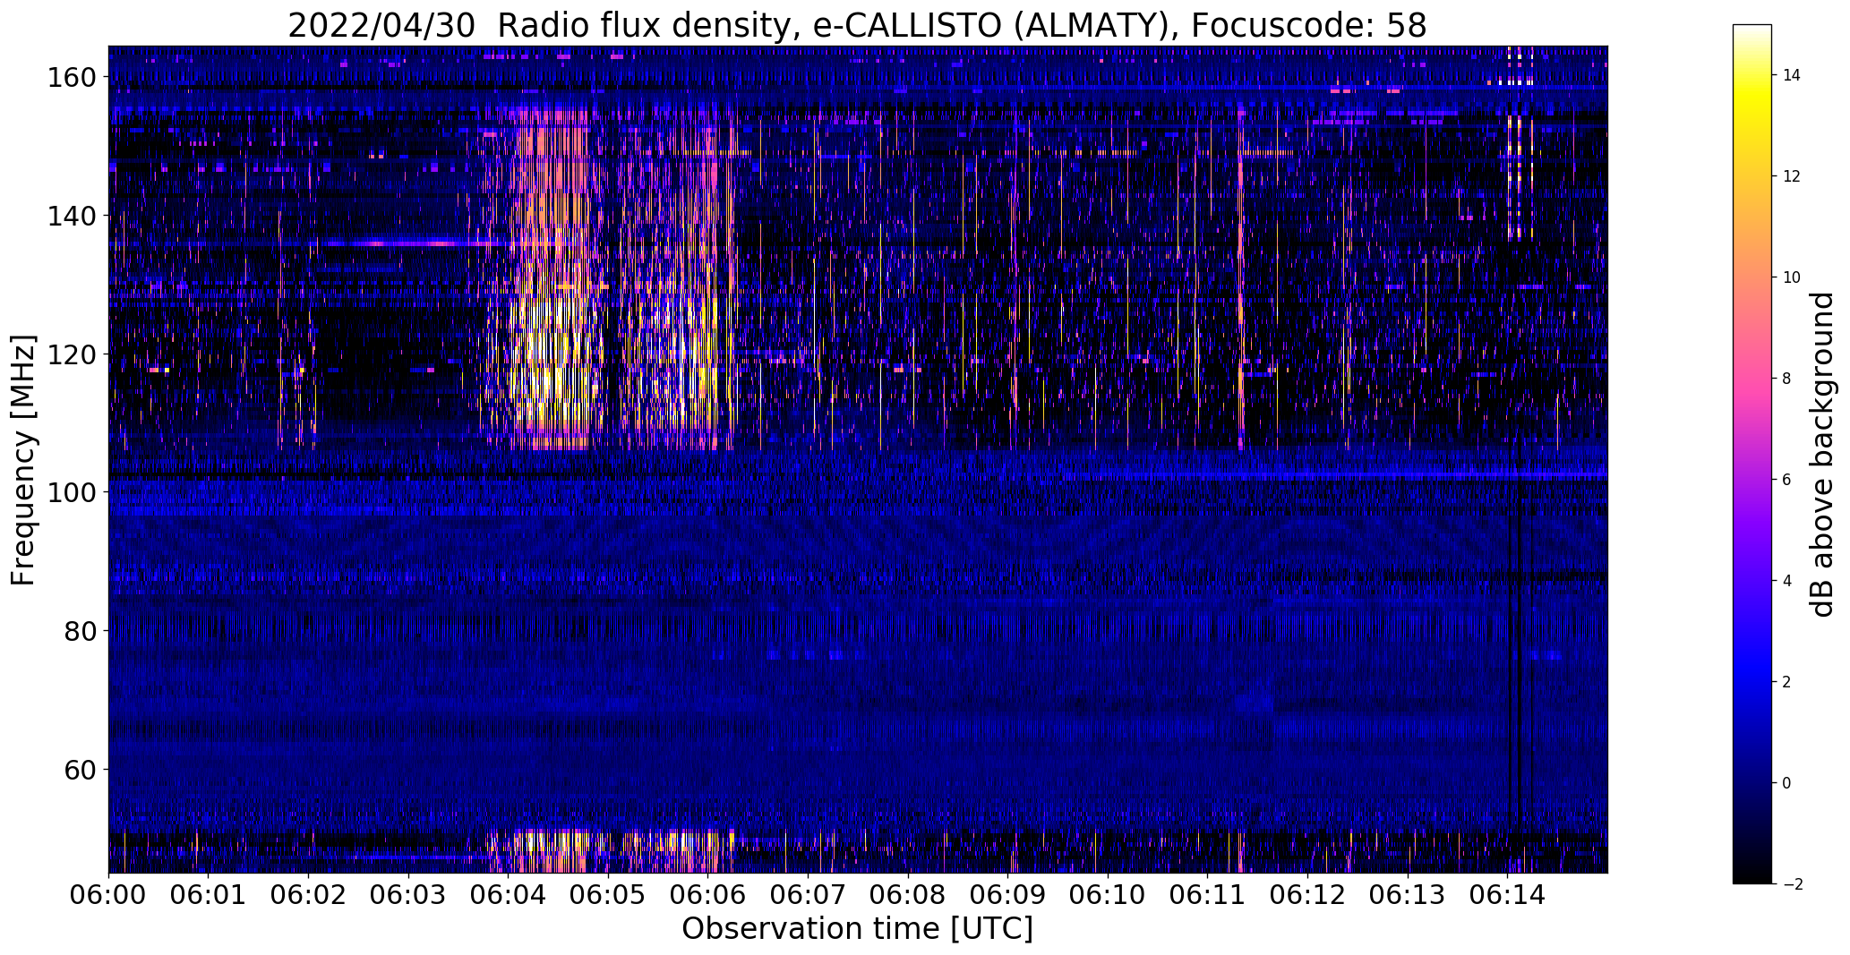Click the 06:12 time tick label
The width and height of the screenshot is (1850, 955).
(x=1307, y=893)
